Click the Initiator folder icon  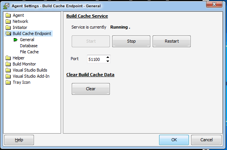pos(8,27)
